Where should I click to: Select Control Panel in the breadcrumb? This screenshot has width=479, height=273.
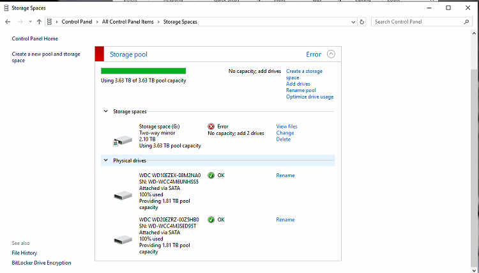click(x=77, y=22)
